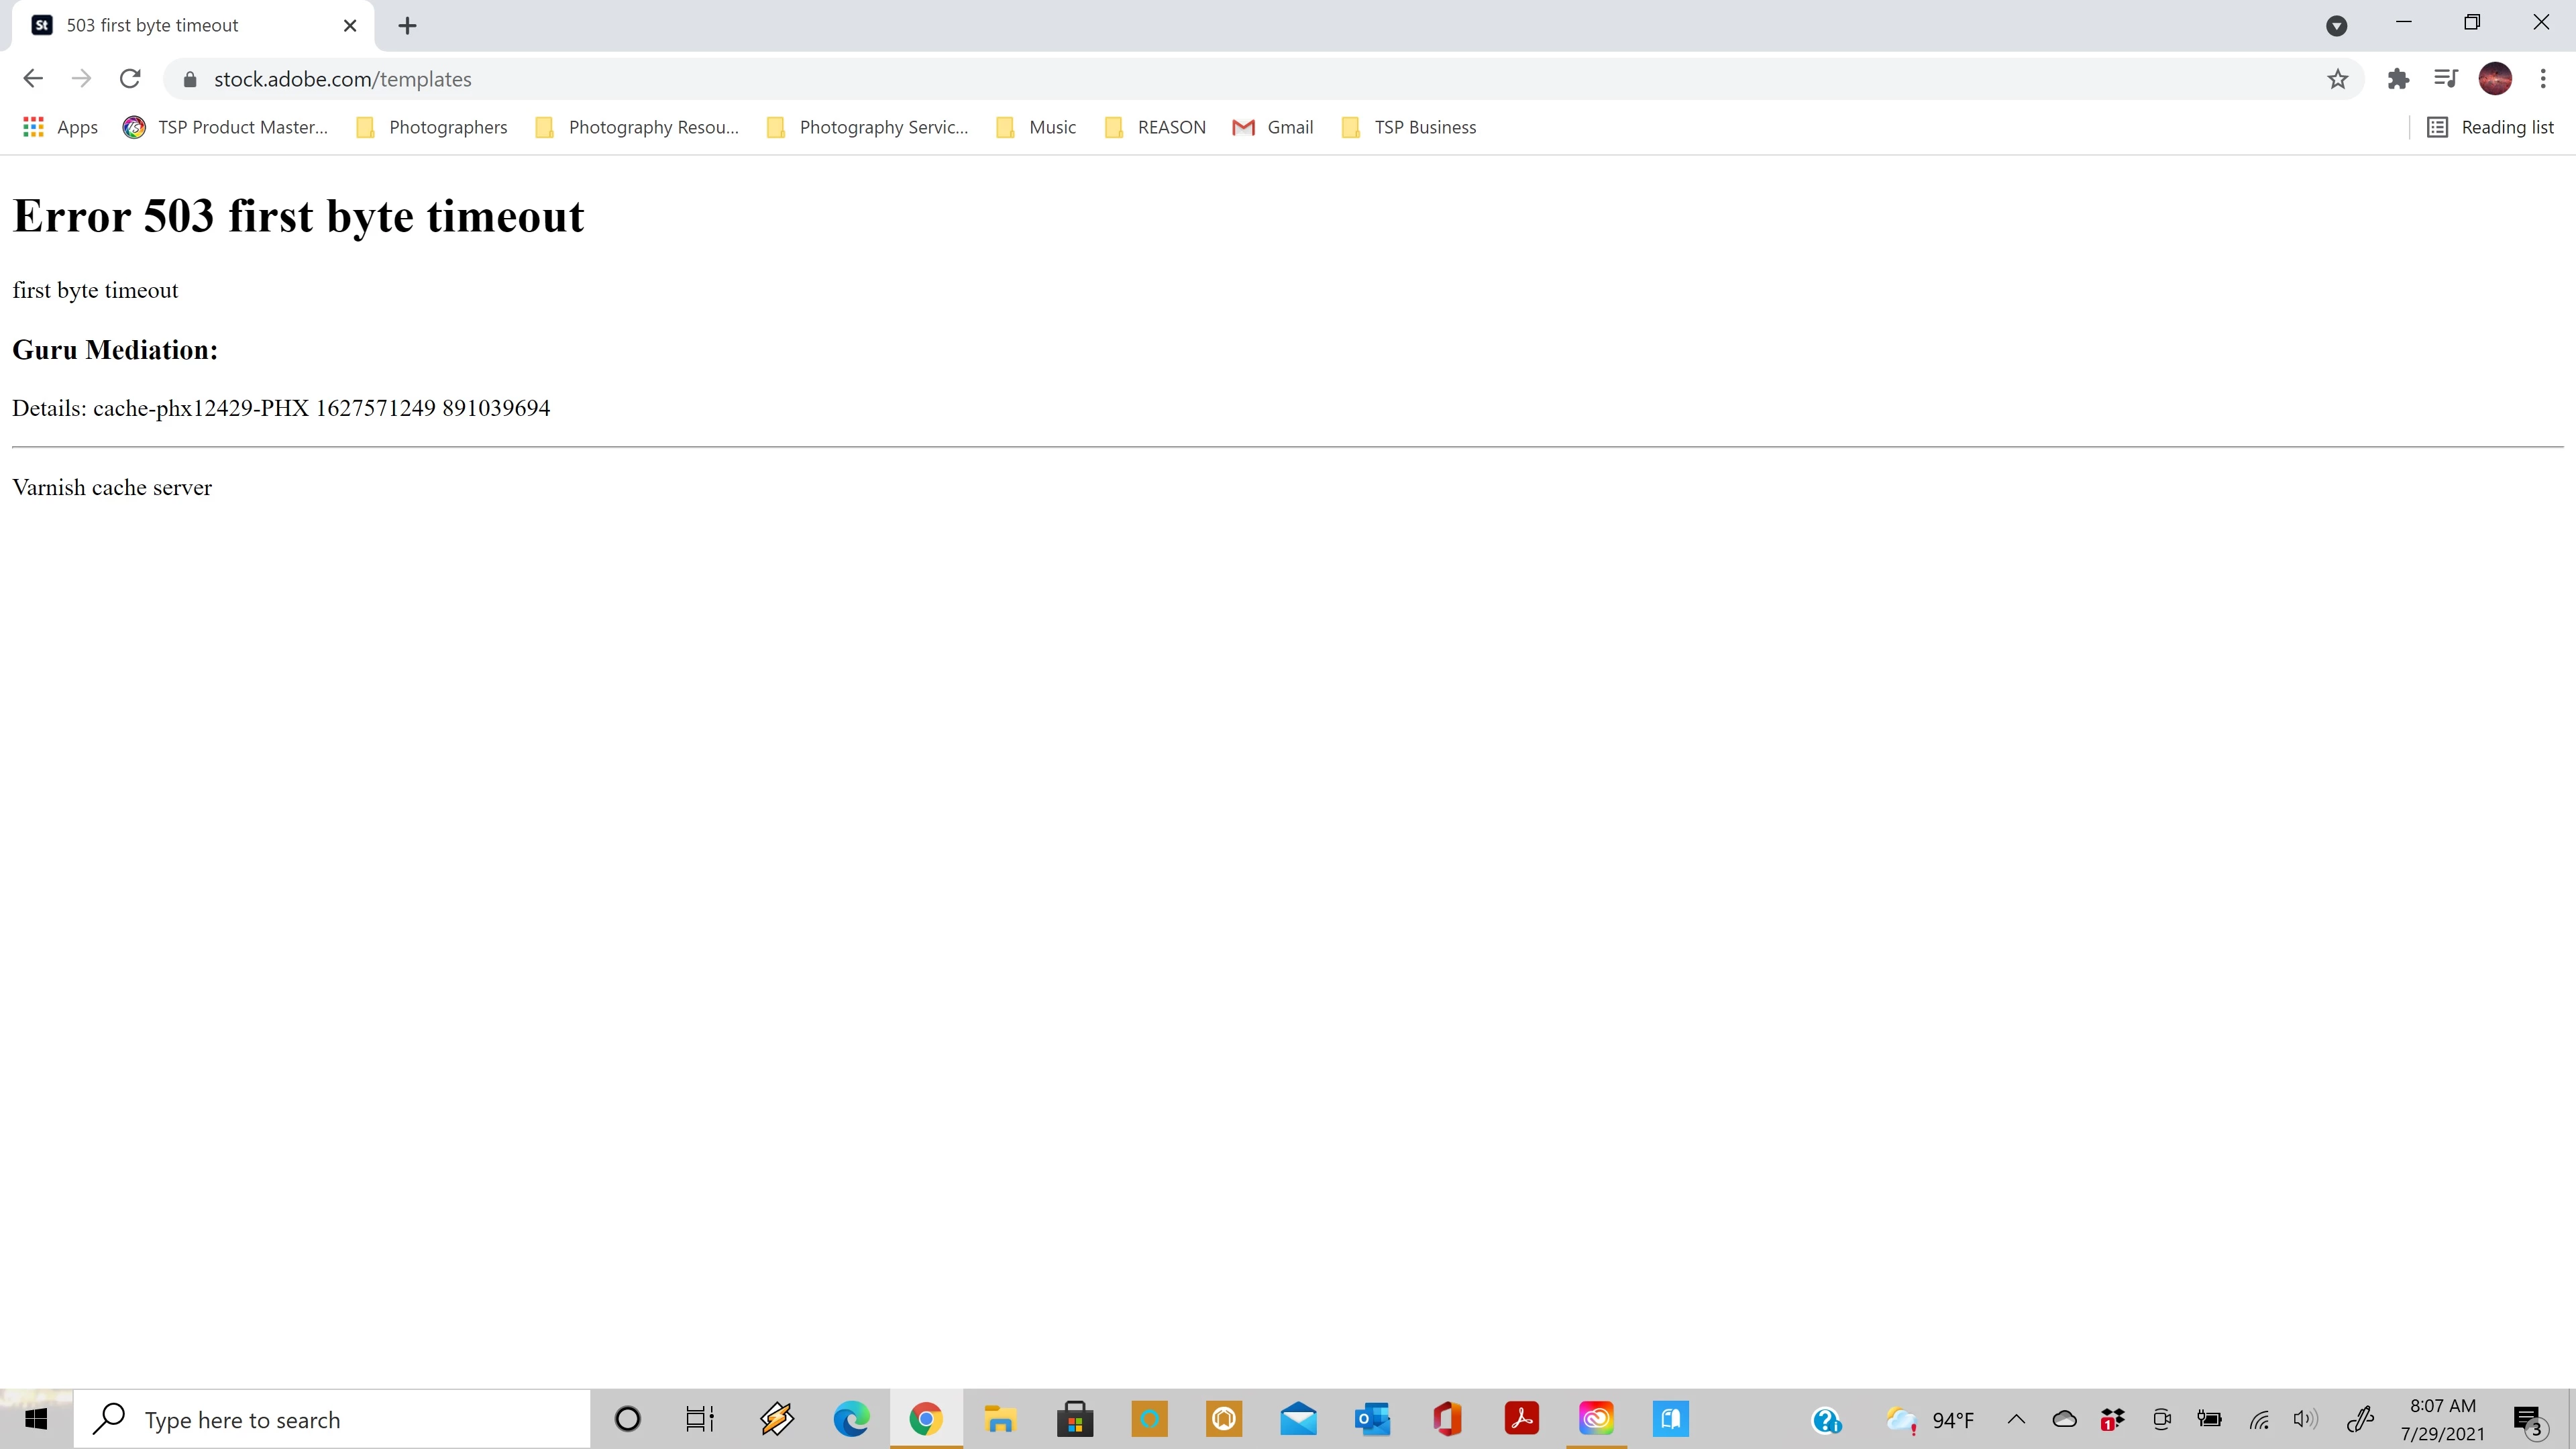Image resolution: width=2576 pixels, height=1449 pixels.
Task: Launch Microsoft Edge from taskbar
Action: point(851,1419)
